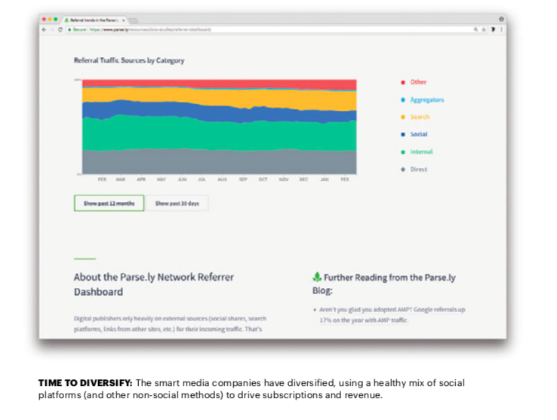Screen dimensions: 557x420
Task: Click the OCT label on the chart axis
Action: [x=263, y=179]
